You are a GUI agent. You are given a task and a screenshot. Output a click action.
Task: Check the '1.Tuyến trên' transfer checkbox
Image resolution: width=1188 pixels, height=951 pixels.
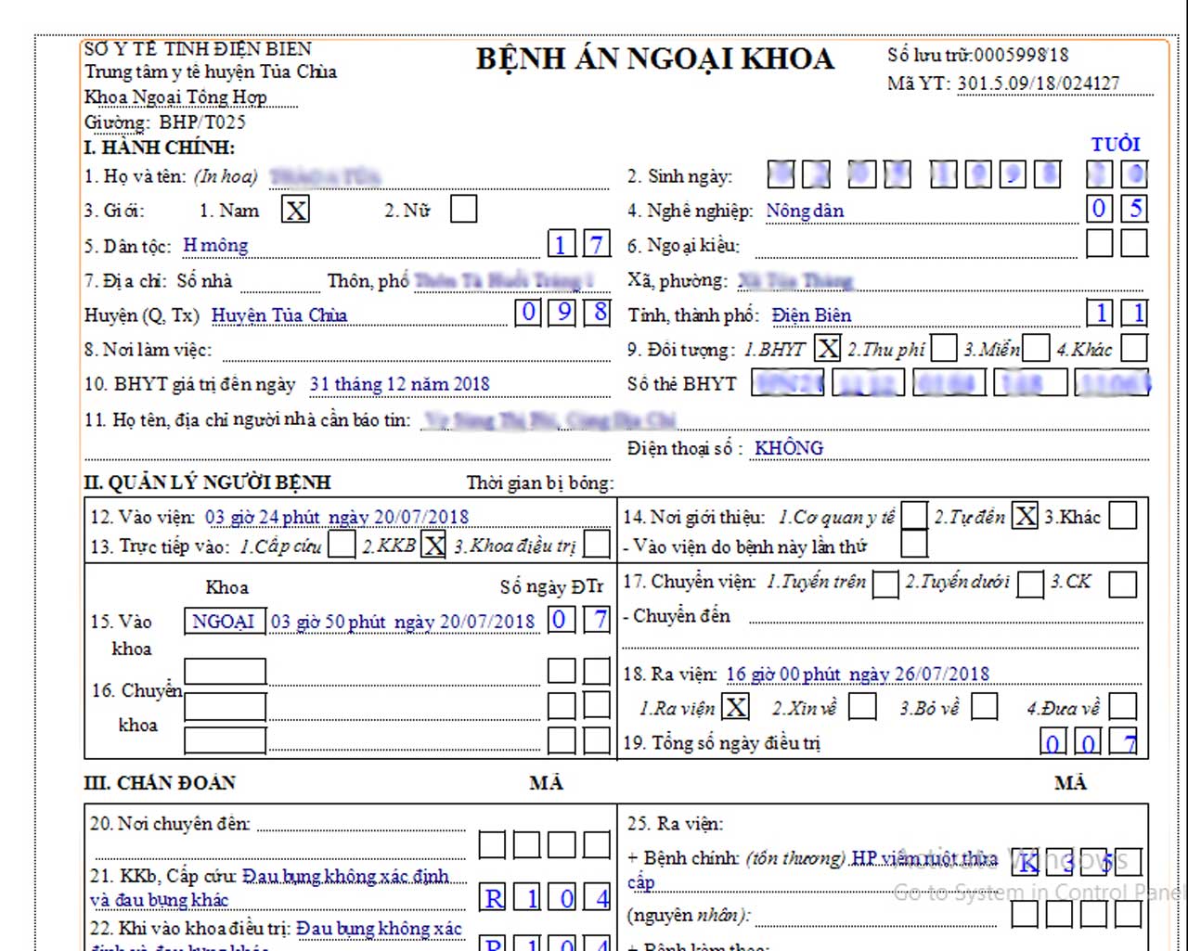886,584
